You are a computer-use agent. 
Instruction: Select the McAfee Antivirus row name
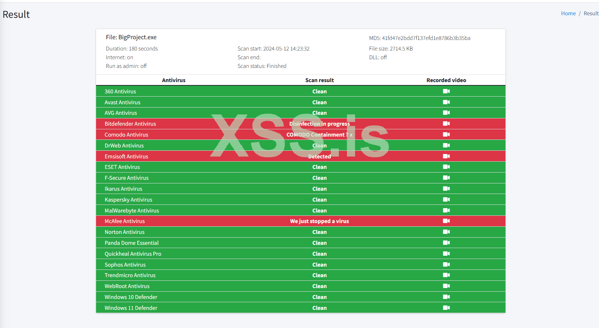[x=124, y=221]
